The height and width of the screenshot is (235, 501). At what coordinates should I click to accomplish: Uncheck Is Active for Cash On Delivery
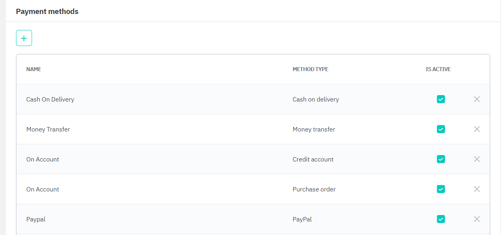click(441, 99)
